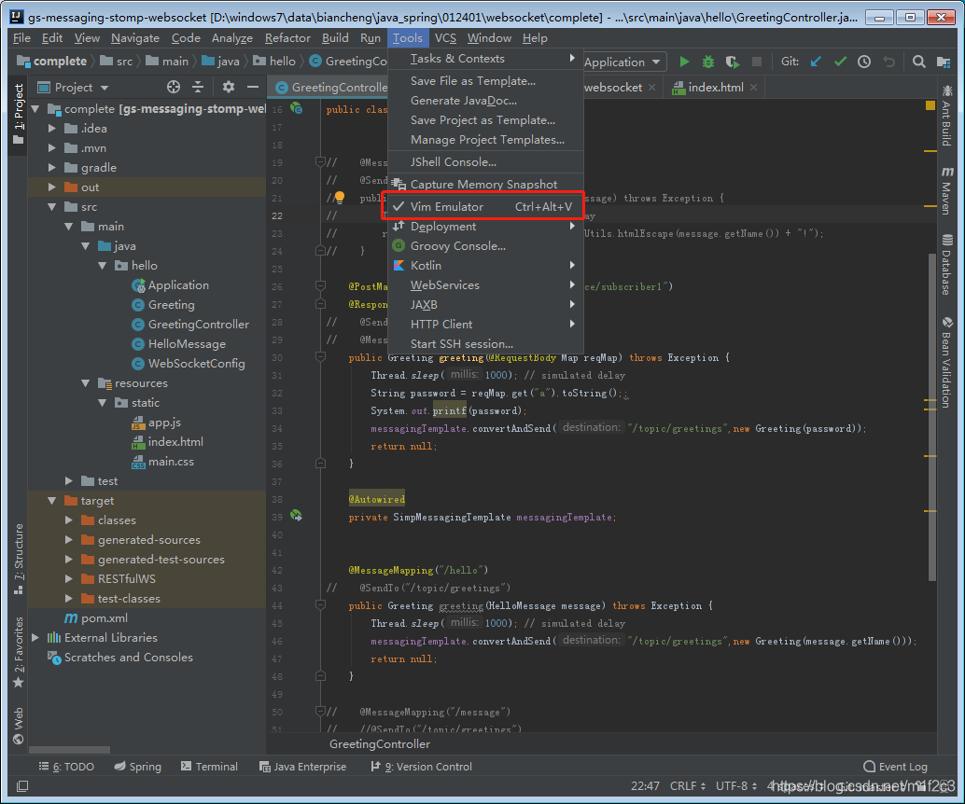The height and width of the screenshot is (804, 965).
Task: Expand the .idea folder
Action: point(52,129)
